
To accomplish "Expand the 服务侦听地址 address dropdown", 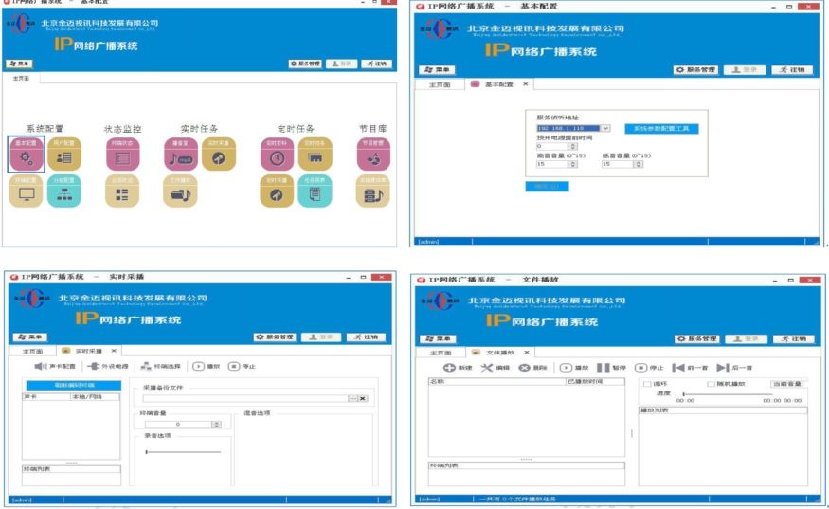I will [x=605, y=128].
